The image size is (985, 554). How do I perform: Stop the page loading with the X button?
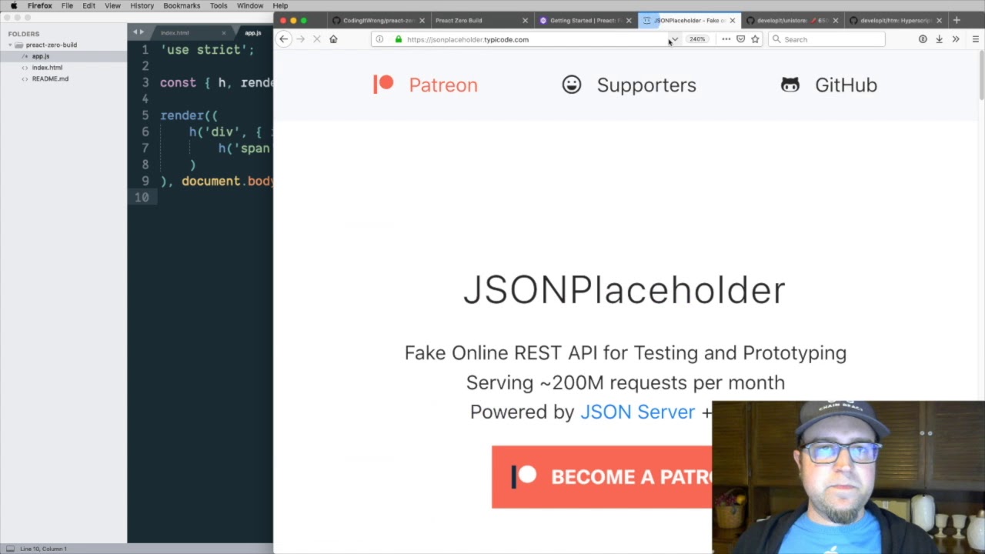tap(316, 39)
